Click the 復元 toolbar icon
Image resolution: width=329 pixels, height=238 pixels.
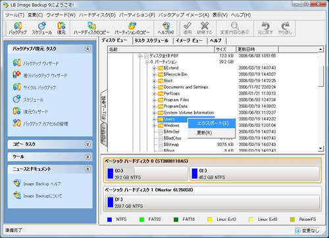61,28
